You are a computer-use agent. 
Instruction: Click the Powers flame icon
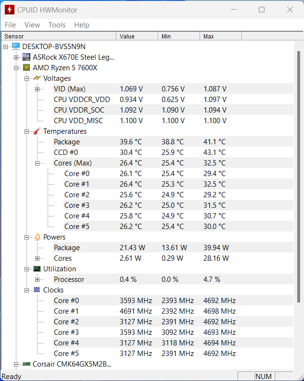pos(37,237)
